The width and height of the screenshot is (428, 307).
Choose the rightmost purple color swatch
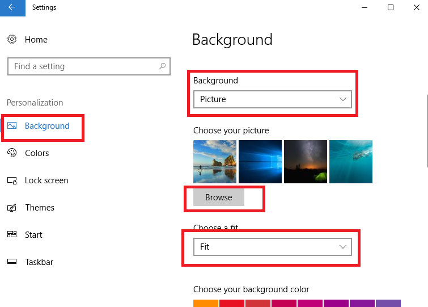(388, 304)
